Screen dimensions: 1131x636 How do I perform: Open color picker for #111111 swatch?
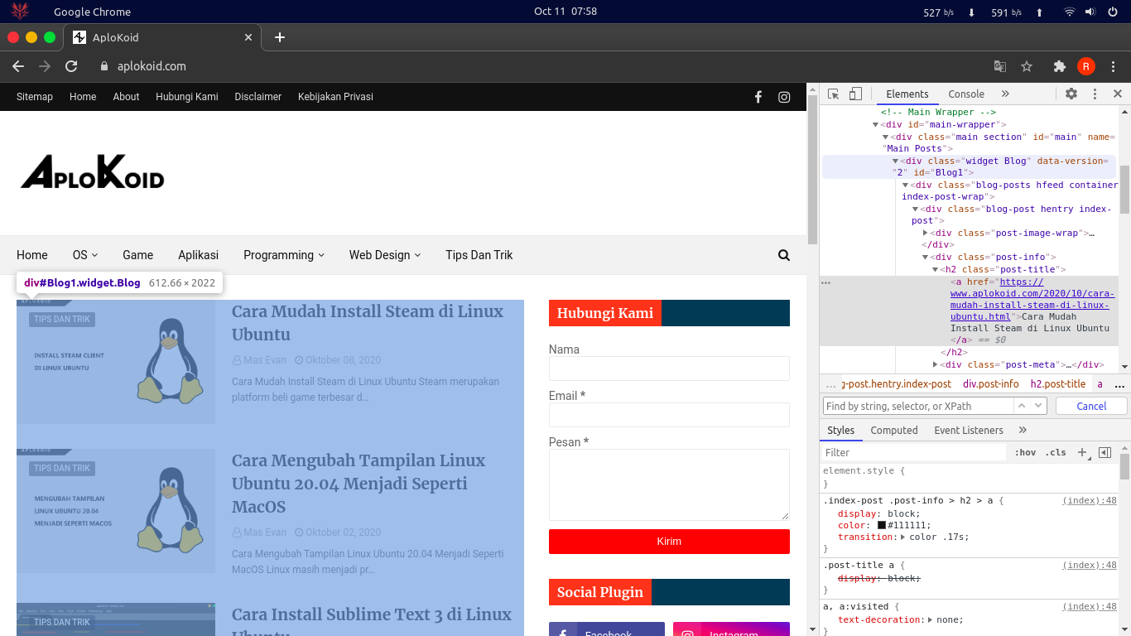[882, 526]
